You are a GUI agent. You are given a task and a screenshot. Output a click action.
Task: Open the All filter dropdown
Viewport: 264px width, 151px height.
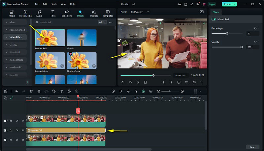(102, 22)
